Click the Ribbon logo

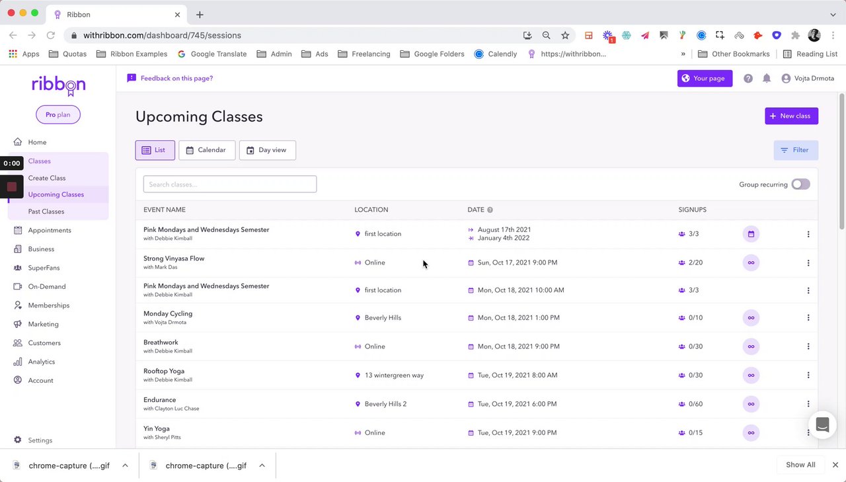tap(58, 85)
